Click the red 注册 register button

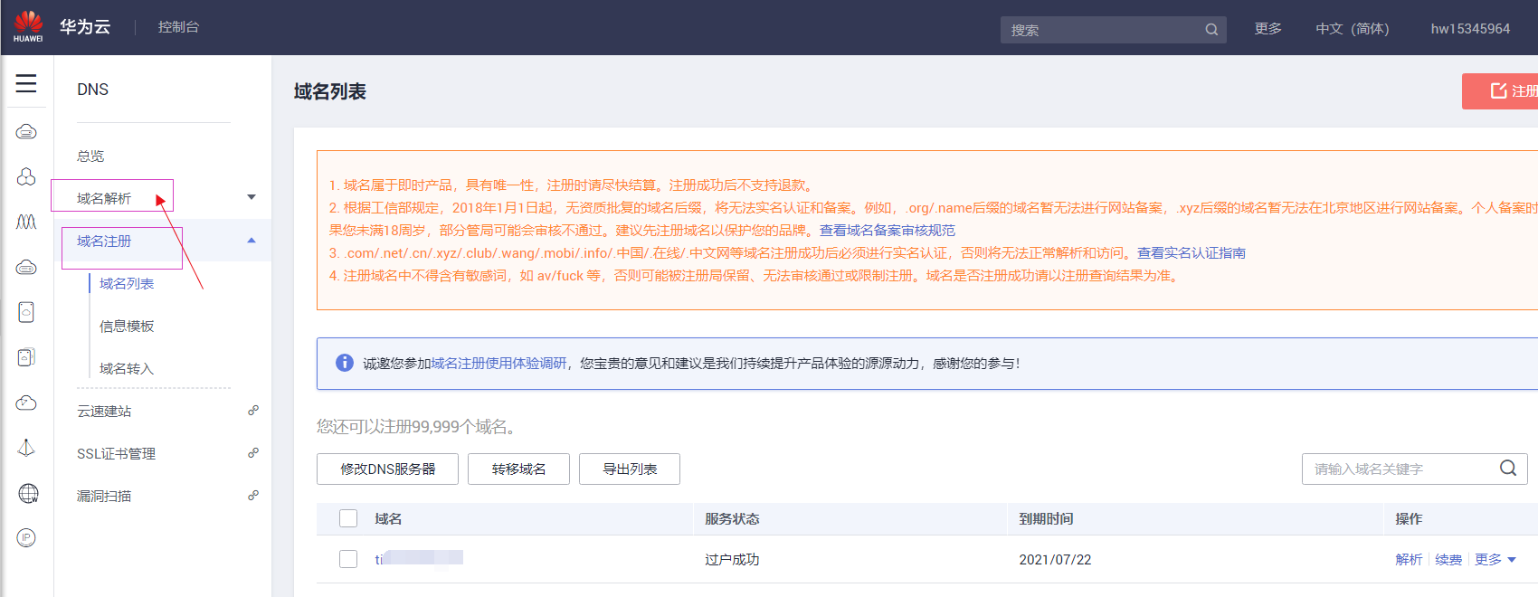(1500, 91)
